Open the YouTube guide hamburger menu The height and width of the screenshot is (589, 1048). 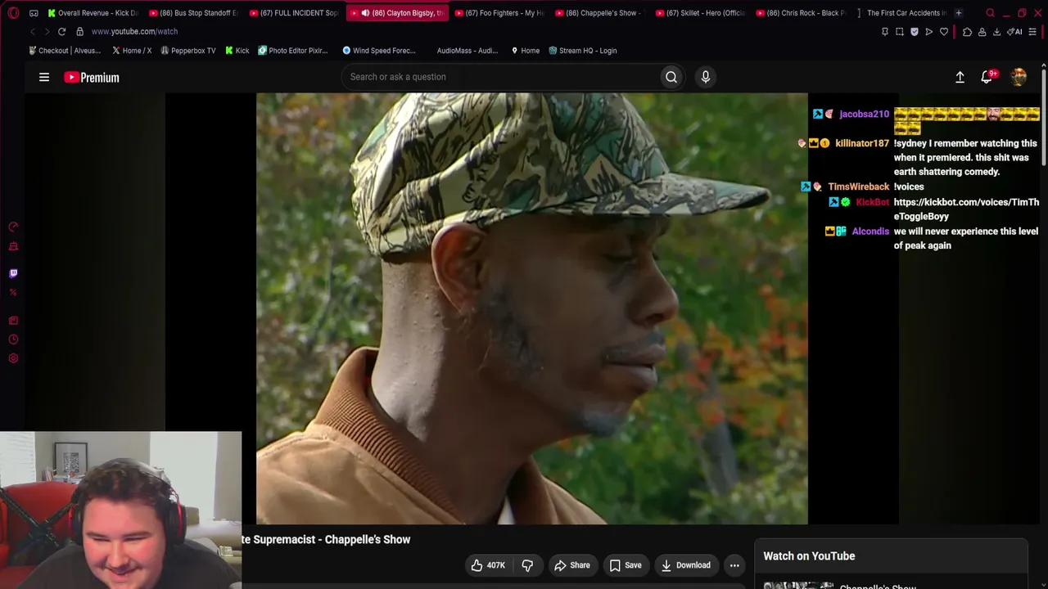point(44,77)
